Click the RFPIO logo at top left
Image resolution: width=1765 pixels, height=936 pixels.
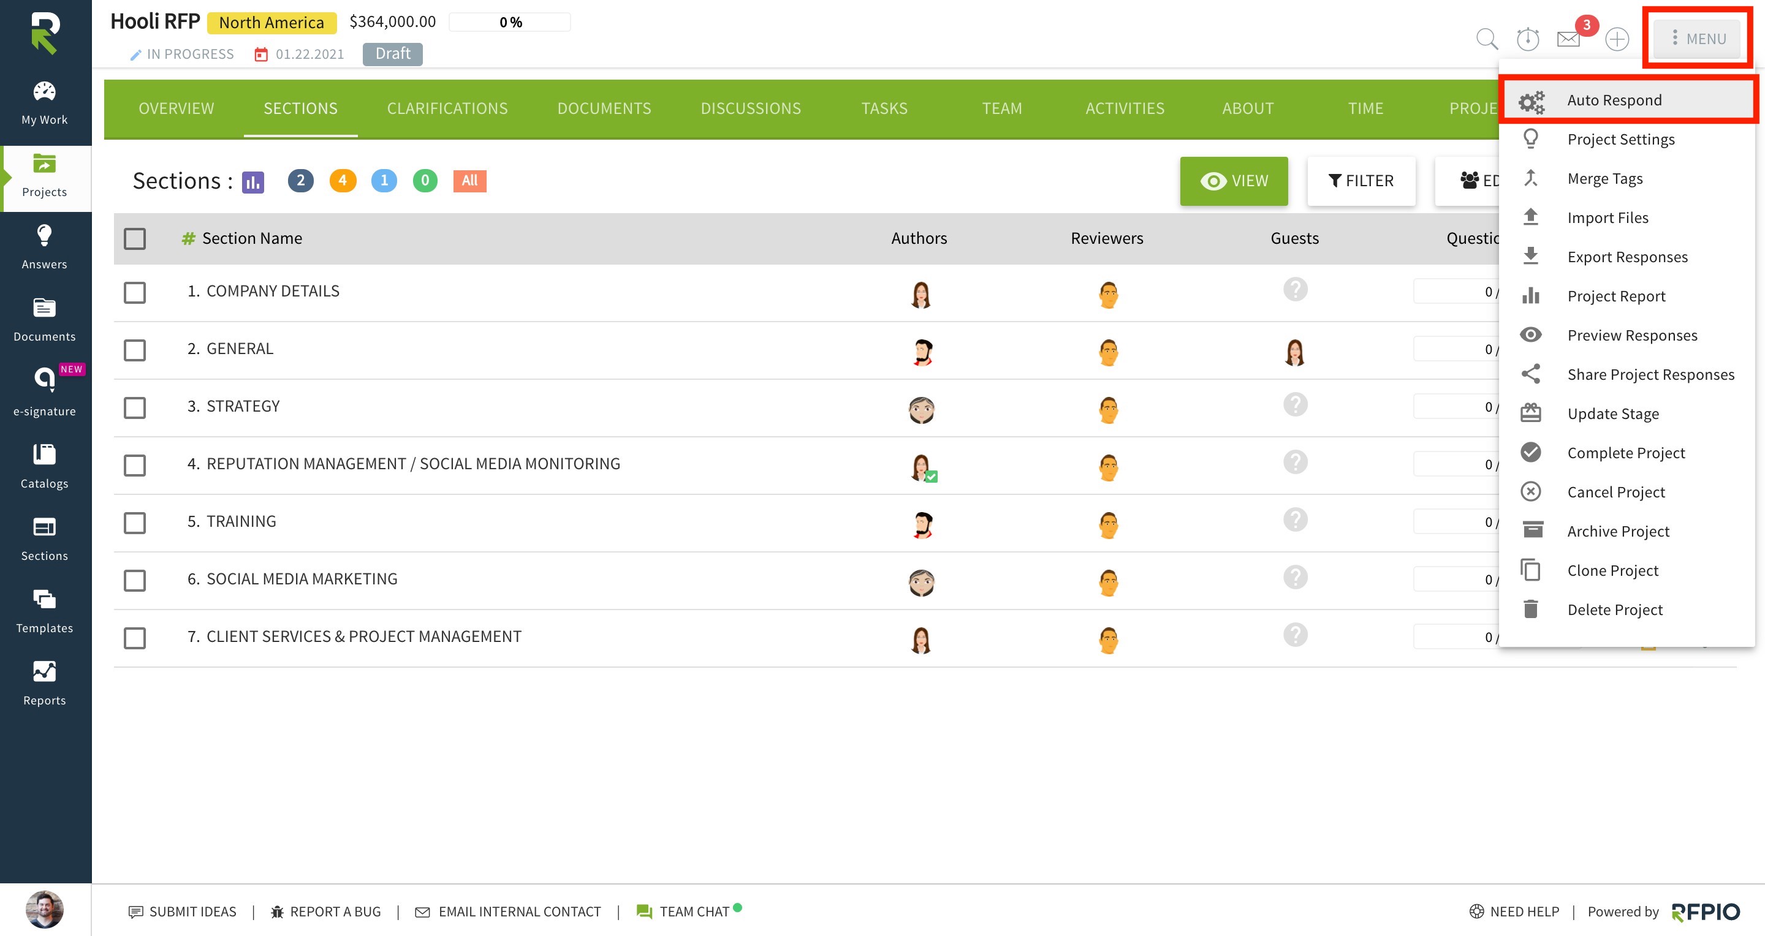coord(45,33)
